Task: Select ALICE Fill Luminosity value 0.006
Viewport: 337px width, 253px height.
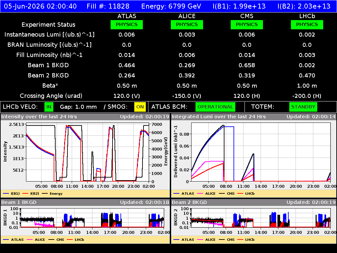Action: click(187, 55)
